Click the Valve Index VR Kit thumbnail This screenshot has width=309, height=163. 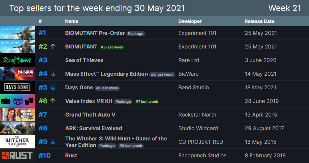coord(17,101)
